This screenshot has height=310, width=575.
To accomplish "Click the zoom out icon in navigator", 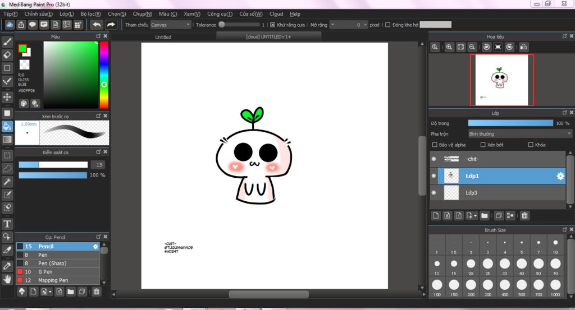I will [472, 47].
